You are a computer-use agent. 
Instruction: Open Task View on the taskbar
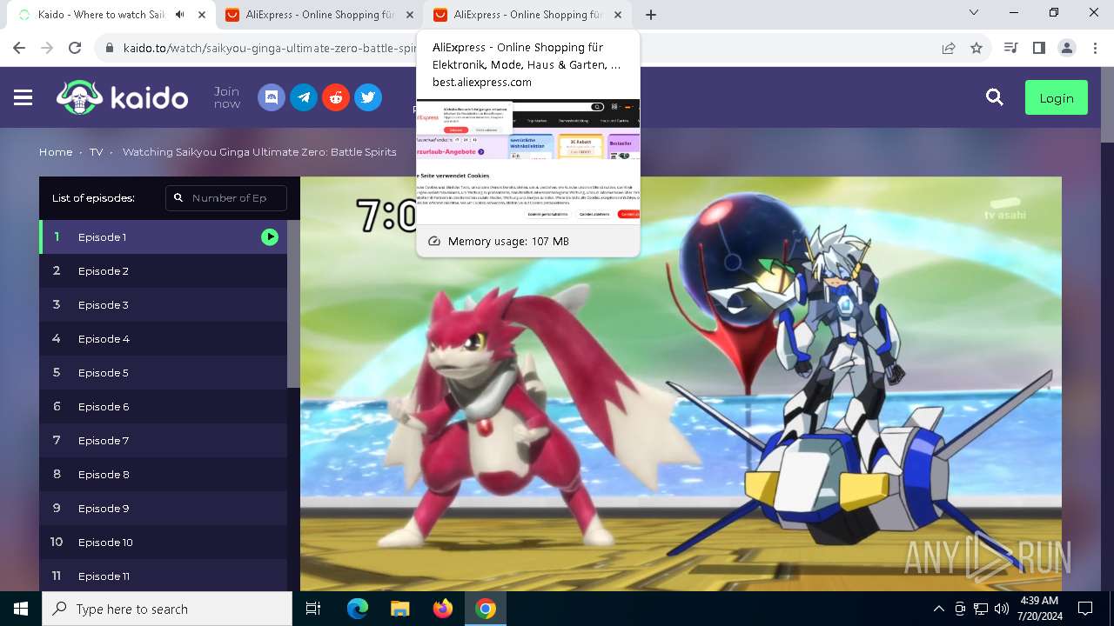click(x=313, y=609)
